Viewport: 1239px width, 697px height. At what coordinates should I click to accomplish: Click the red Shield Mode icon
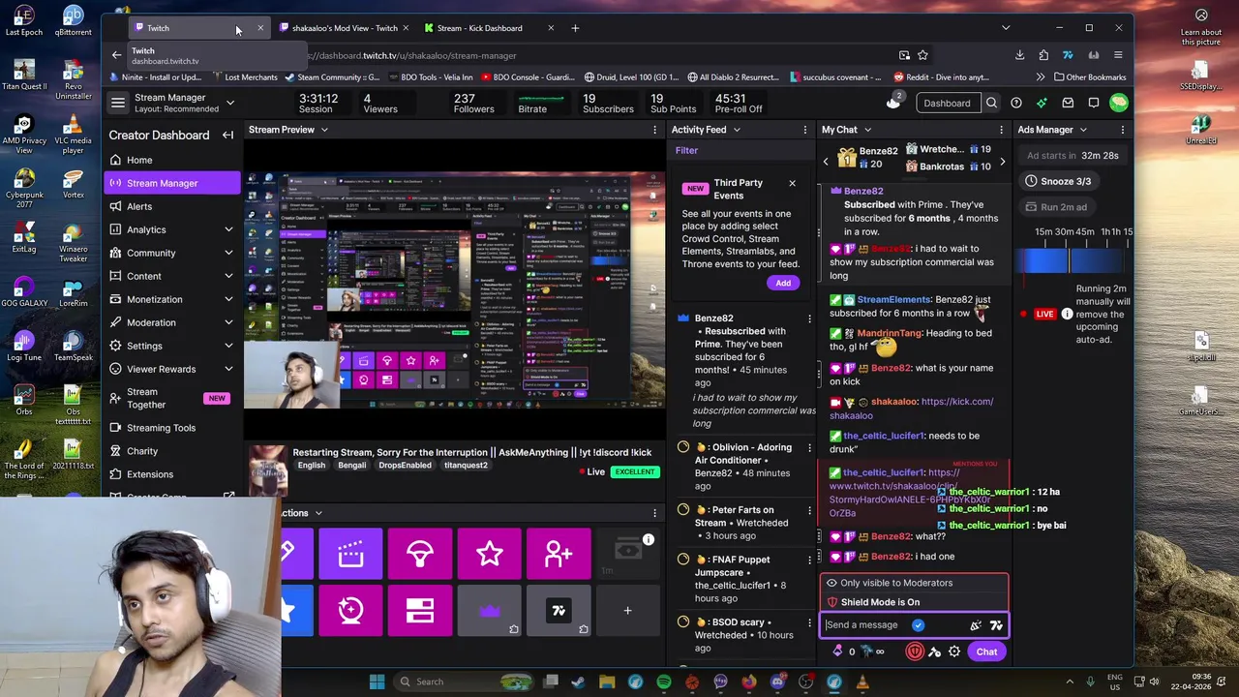point(914,652)
